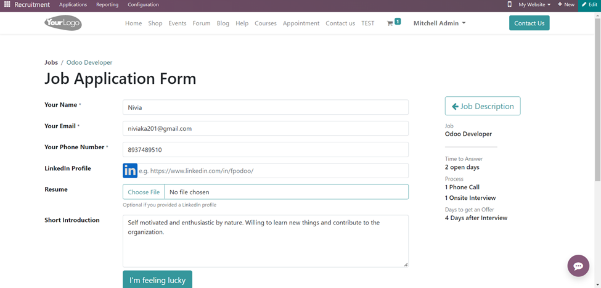
Task: Click the pencil Edit button
Action: [589, 4]
